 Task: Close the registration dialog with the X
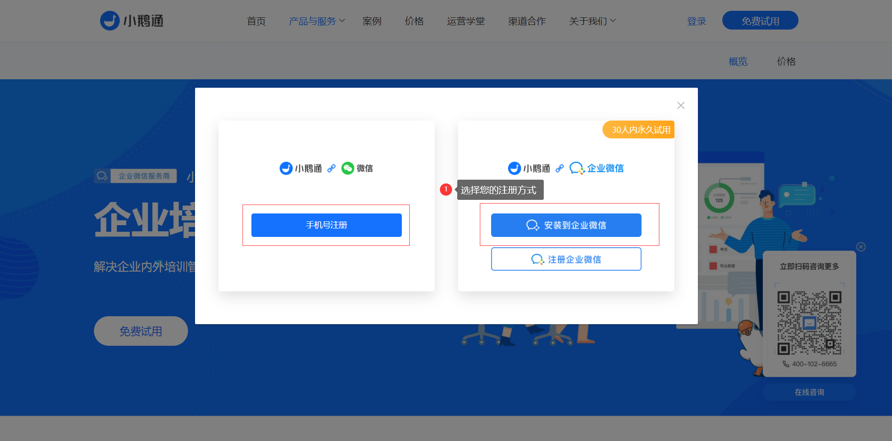tap(681, 106)
